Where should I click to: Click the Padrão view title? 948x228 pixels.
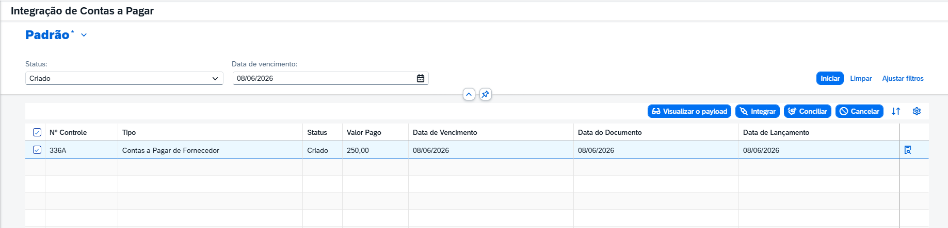[47, 35]
